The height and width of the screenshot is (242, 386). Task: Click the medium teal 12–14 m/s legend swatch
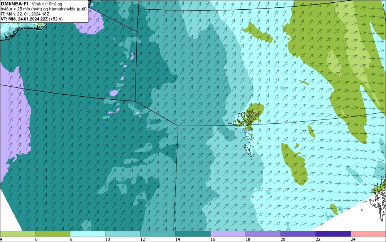tap(158, 234)
